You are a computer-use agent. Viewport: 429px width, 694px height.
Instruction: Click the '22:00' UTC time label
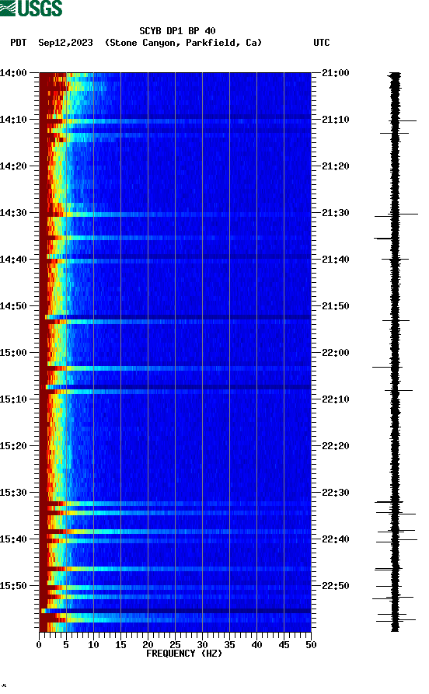pyautogui.click(x=336, y=353)
